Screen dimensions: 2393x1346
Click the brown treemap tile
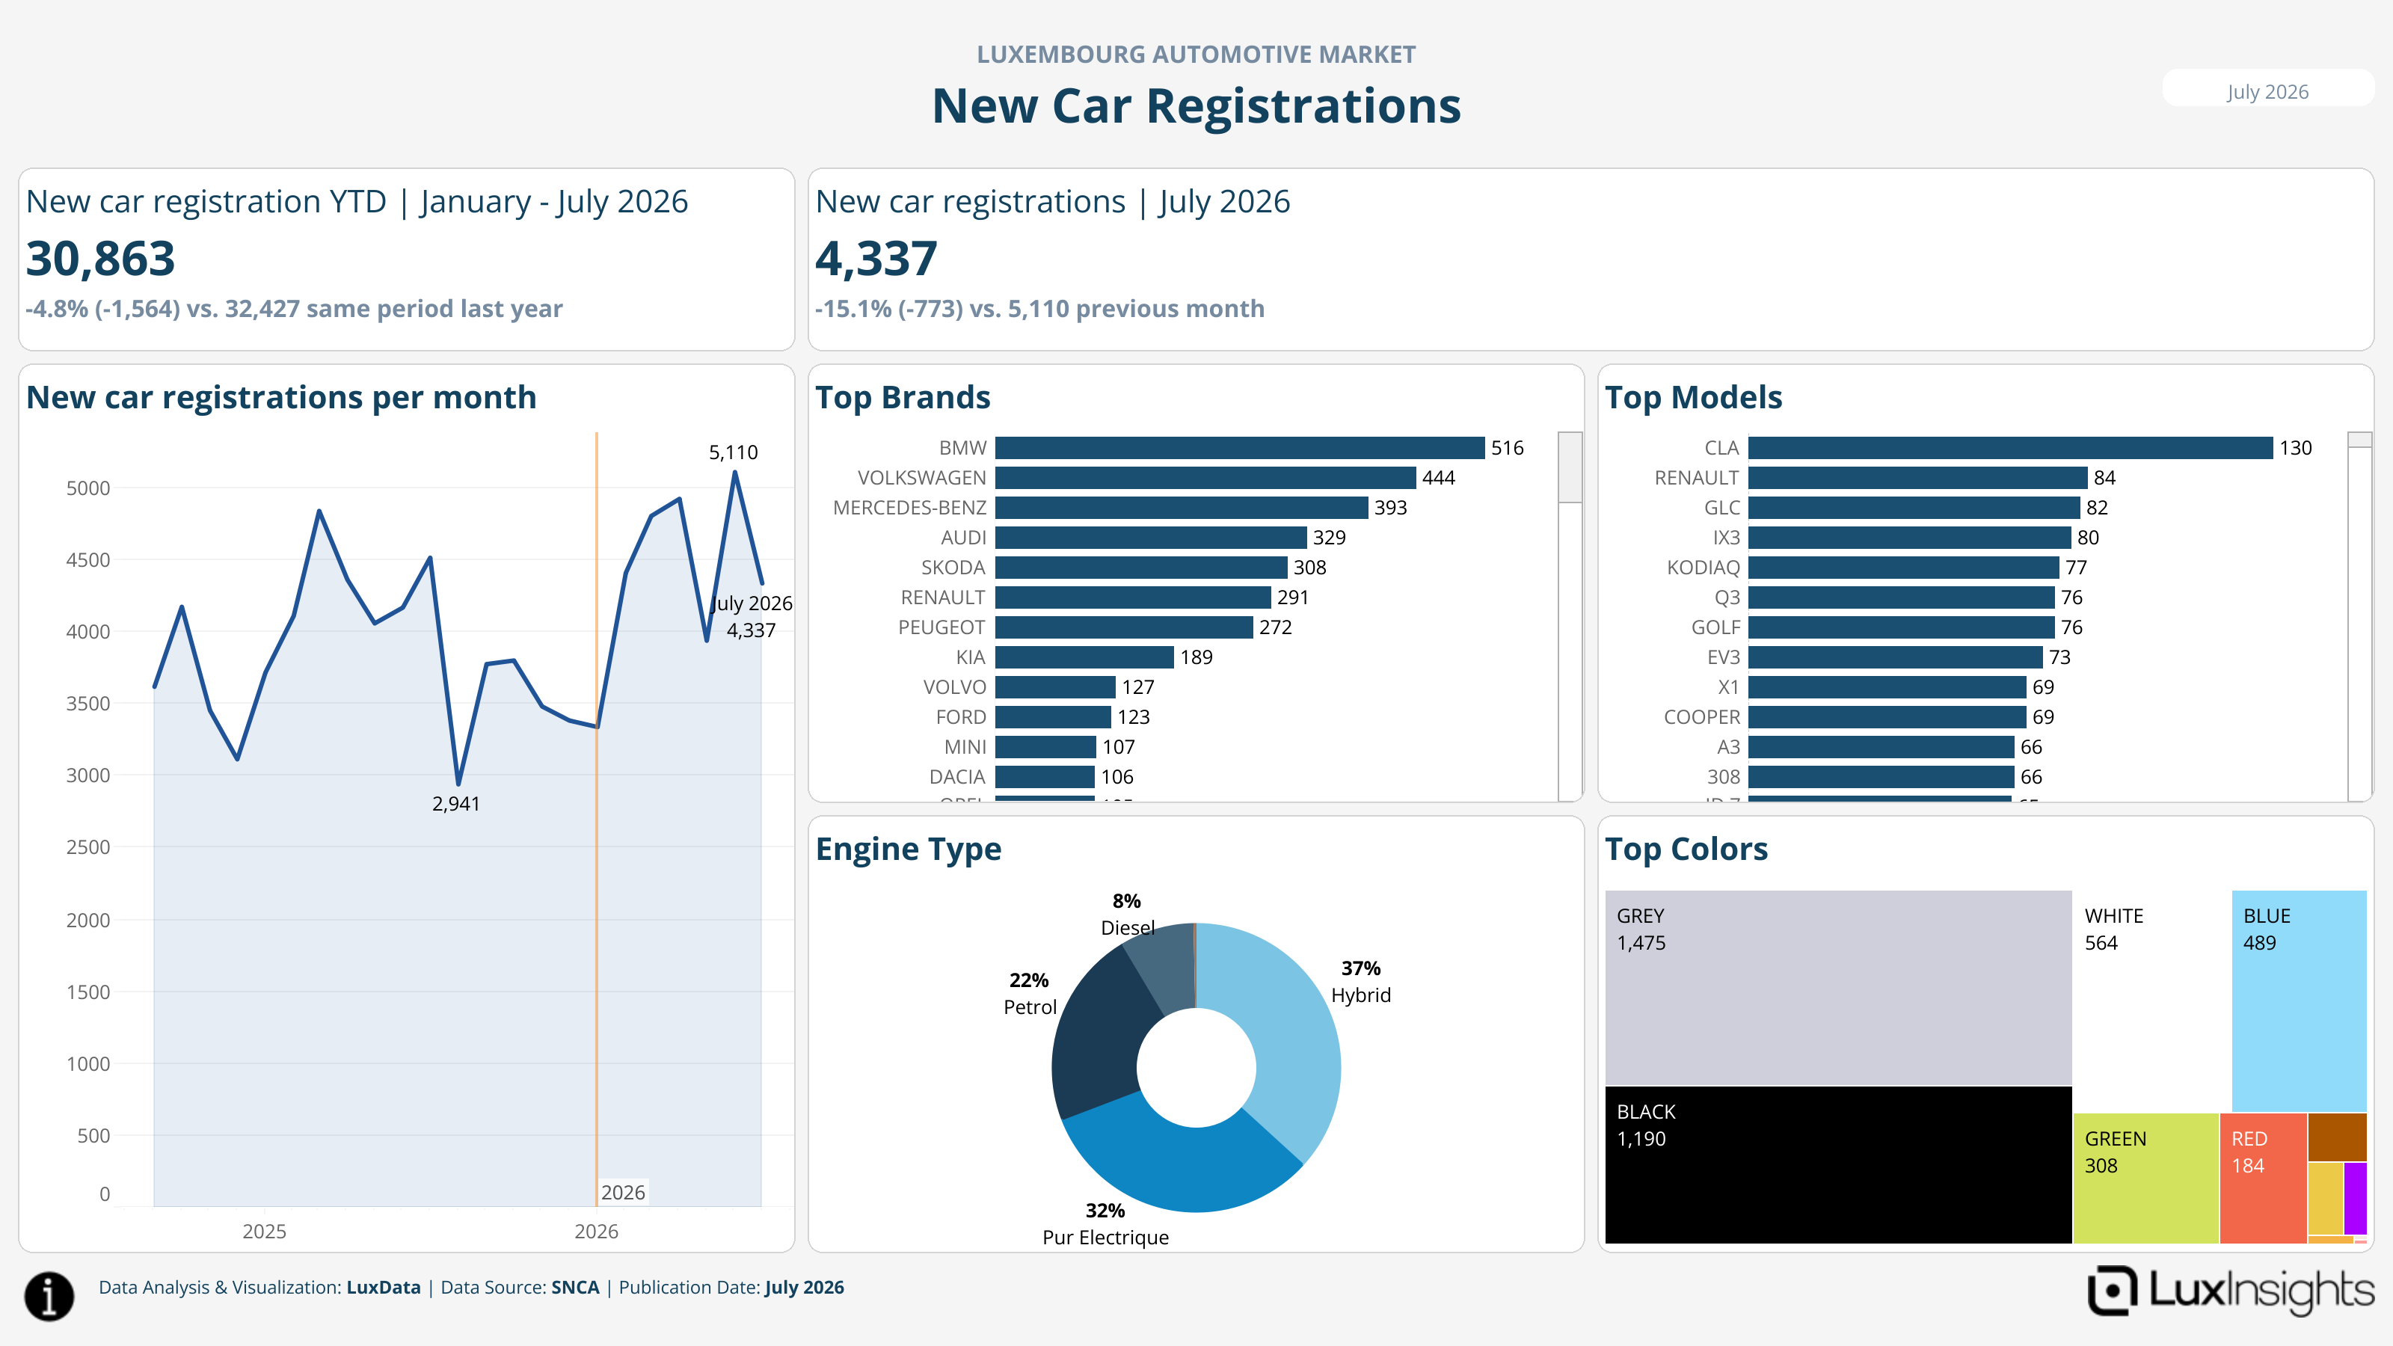click(2337, 1137)
